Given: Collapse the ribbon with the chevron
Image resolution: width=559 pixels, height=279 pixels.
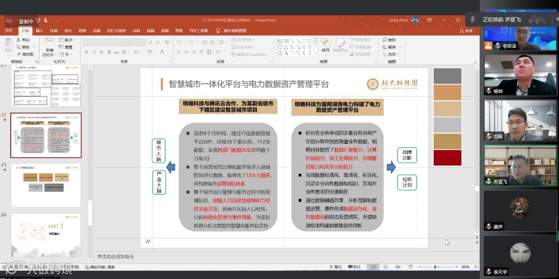Looking at the screenshot, I should pos(475,62).
